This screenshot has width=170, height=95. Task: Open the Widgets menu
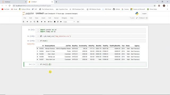(64, 18)
